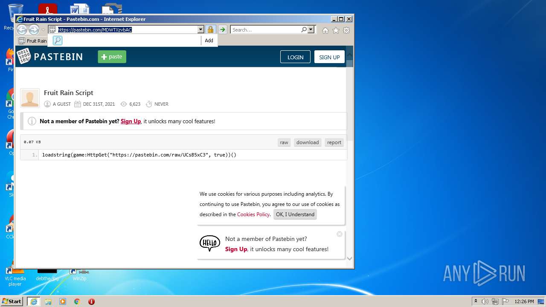The width and height of the screenshot is (546, 307).
Task: Click the A GUEST author label
Action: (62, 104)
